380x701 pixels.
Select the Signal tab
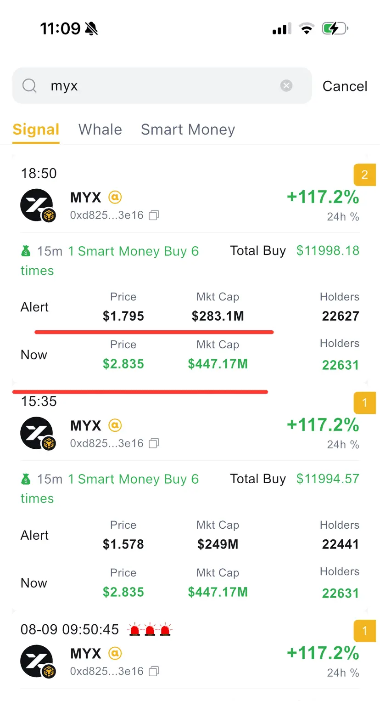pyautogui.click(x=36, y=130)
